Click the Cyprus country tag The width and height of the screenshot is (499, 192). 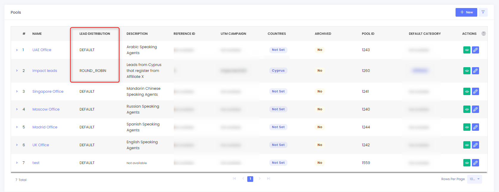pos(278,71)
